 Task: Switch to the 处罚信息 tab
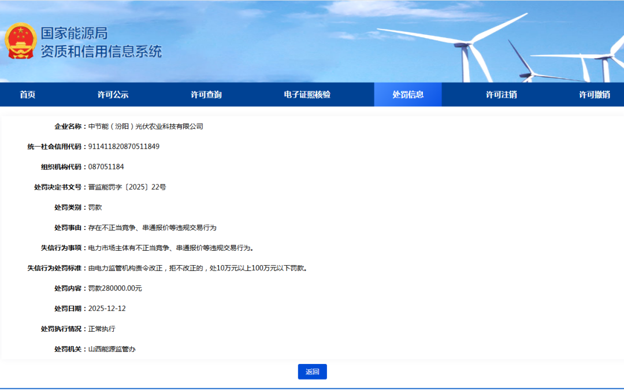click(x=408, y=95)
